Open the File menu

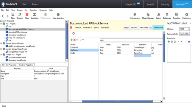click(2, 10)
